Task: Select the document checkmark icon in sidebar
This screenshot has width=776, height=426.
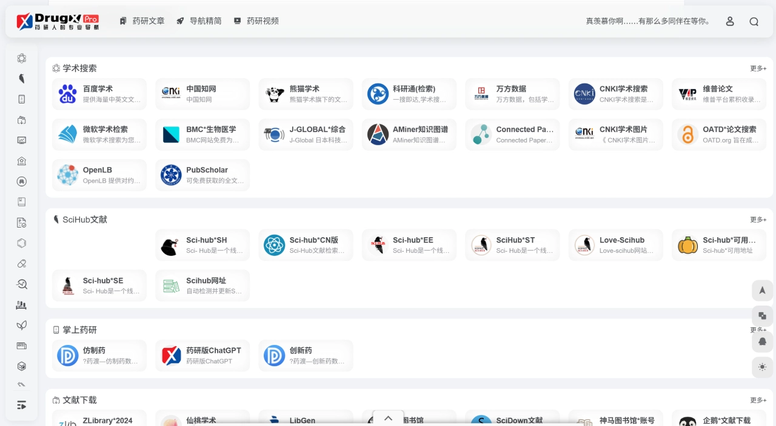Action: point(22,222)
